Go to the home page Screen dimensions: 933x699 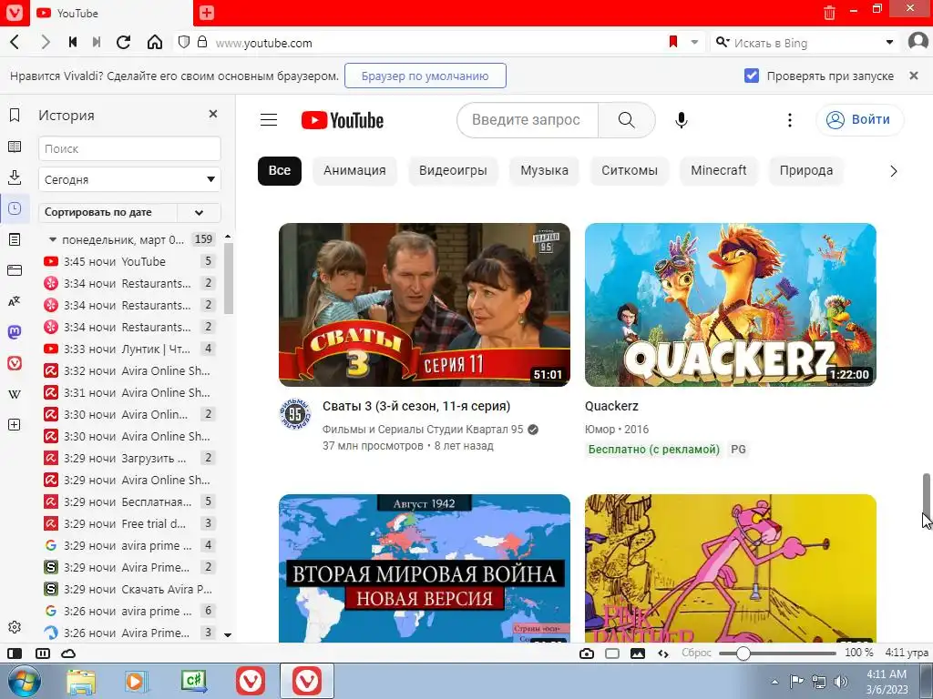pyautogui.click(x=155, y=42)
